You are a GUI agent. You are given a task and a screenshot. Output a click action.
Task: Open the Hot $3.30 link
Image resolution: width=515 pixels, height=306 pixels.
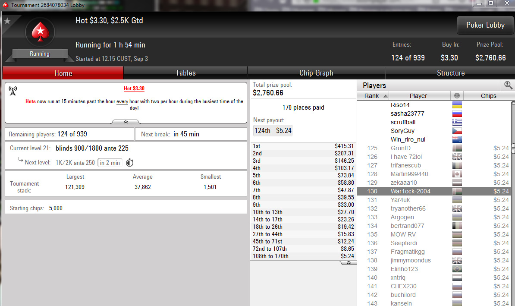(134, 88)
